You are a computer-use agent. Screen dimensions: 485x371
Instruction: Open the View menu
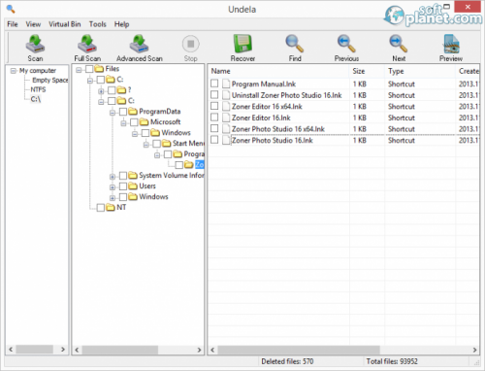33,24
